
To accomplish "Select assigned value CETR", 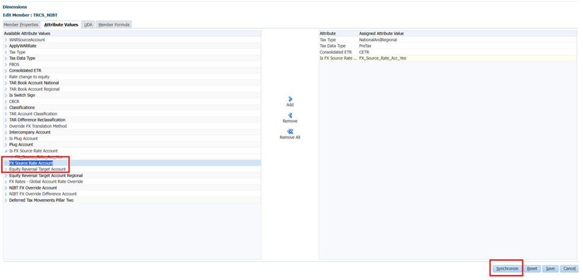I will 365,52.
